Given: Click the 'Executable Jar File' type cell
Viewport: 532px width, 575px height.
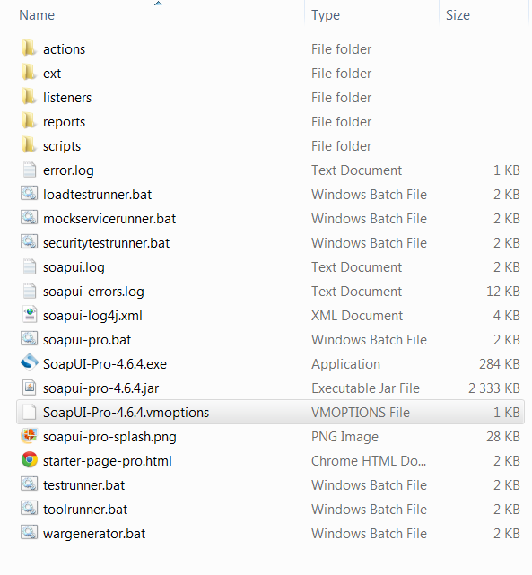Looking at the screenshot, I should (x=365, y=388).
